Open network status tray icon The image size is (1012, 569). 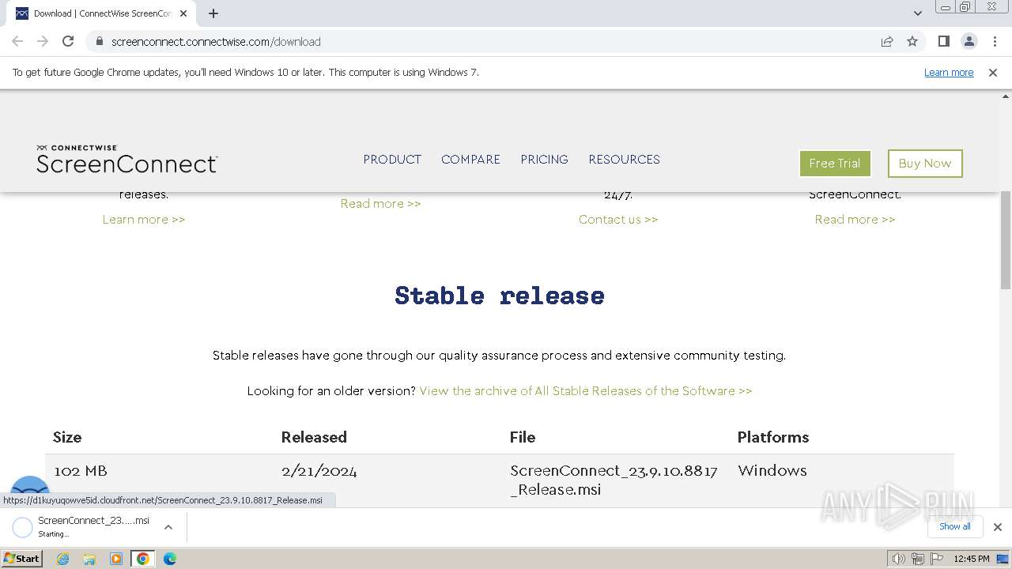[917, 559]
